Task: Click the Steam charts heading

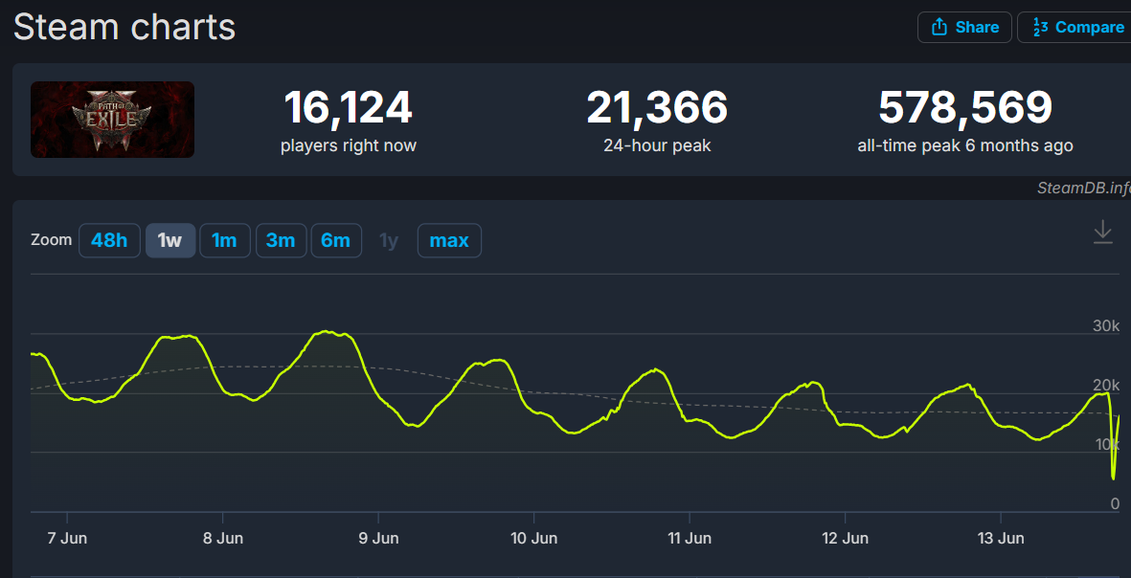Action: 124,28
